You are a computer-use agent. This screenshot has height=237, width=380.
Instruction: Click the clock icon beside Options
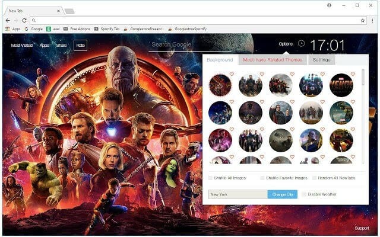[x=301, y=43]
